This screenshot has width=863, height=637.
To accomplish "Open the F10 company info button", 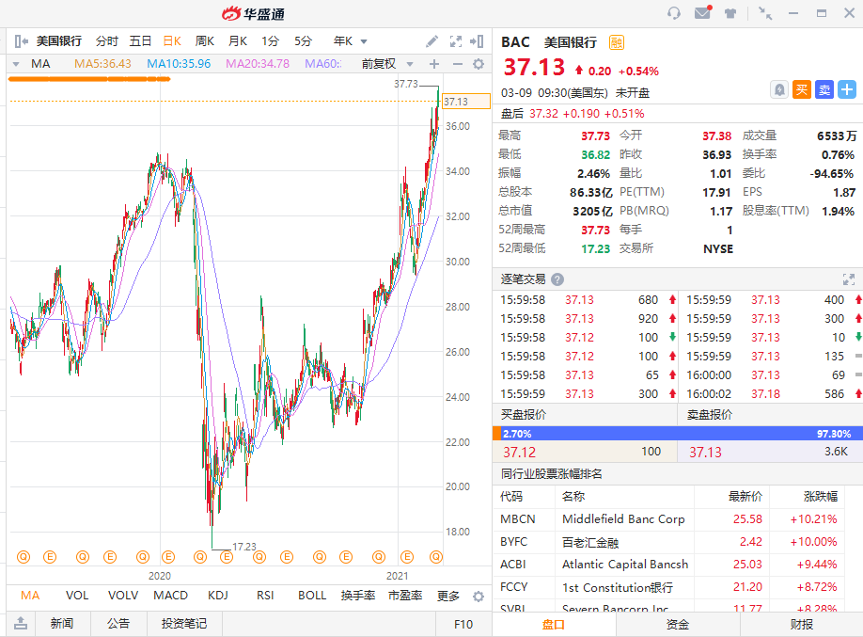I will click(463, 625).
